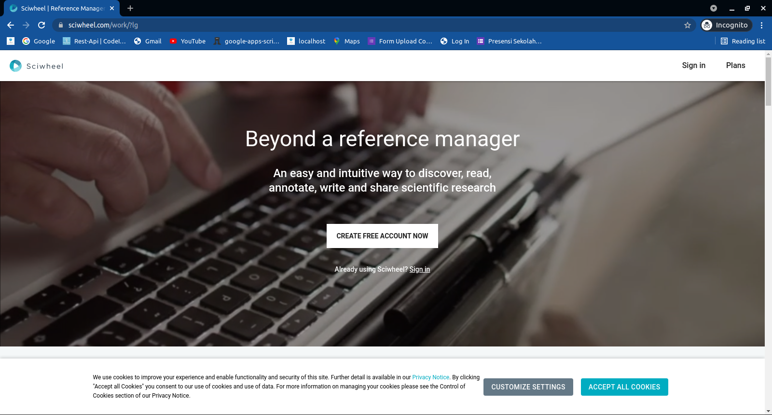Open the Rest-Api CodeI bookmark

tap(94, 41)
